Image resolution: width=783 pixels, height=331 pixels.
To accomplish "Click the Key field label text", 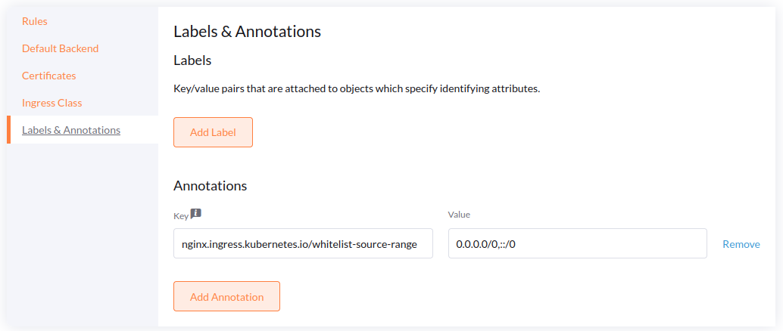I will [x=180, y=215].
